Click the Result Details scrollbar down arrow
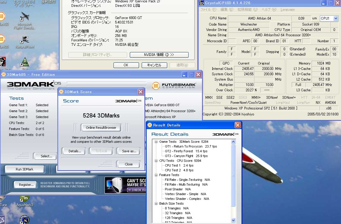 pyautogui.click(x=233, y=220)
